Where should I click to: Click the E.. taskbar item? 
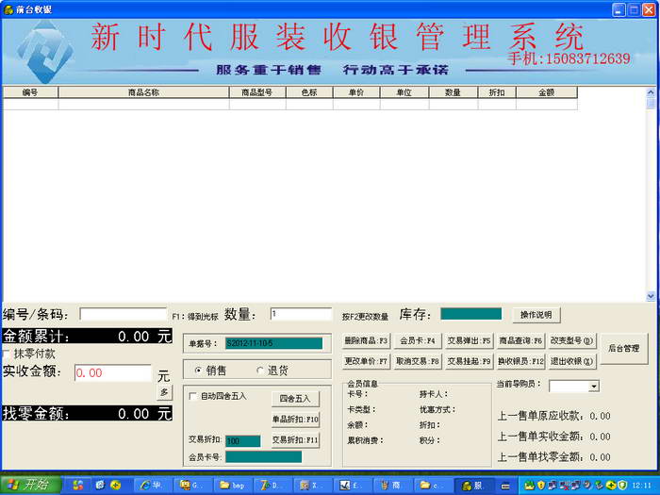click(x=354, y=486)
